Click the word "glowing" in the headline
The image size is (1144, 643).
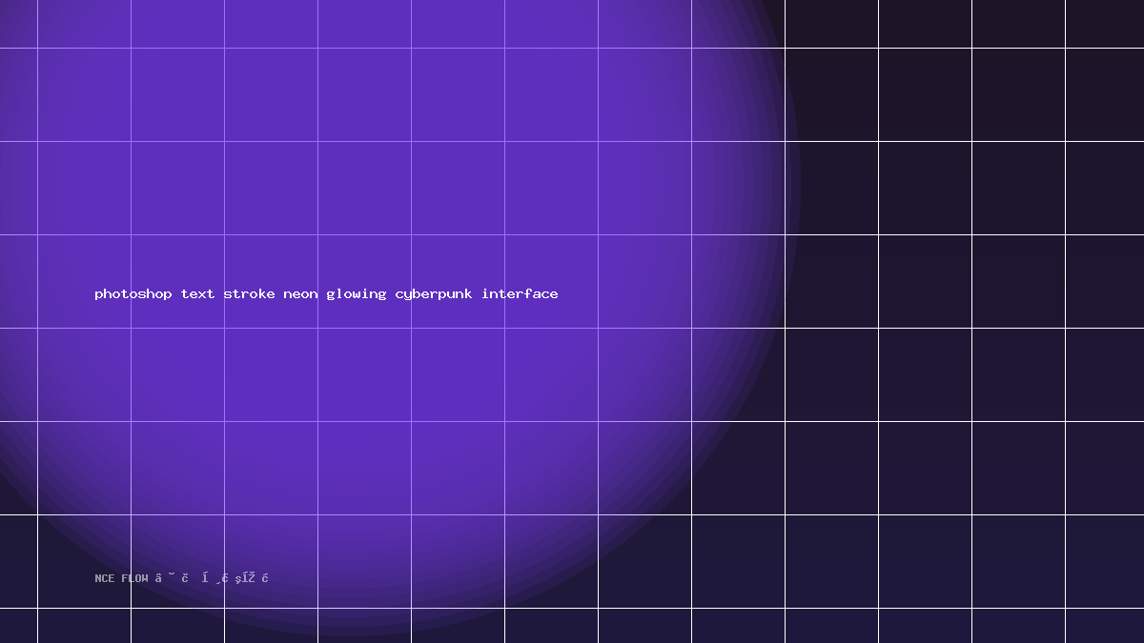pos(357,293)
